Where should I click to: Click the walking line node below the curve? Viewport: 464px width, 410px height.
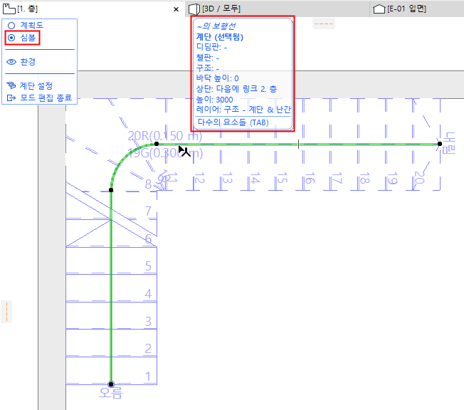click(x=111, y=190)
